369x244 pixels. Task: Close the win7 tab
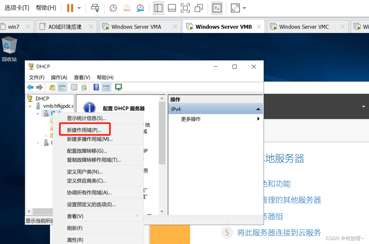[28, 27]
